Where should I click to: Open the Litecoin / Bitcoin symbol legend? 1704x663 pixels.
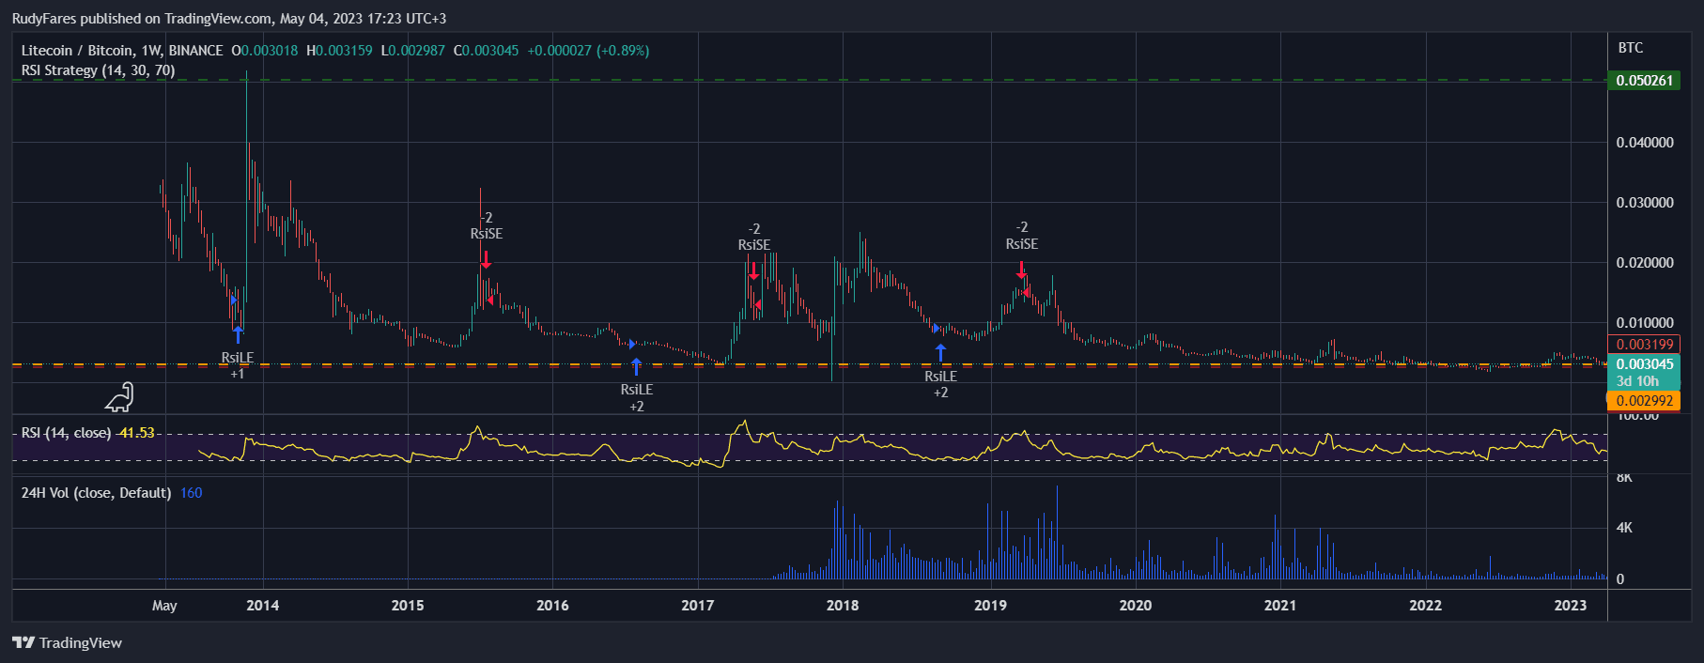122,51
